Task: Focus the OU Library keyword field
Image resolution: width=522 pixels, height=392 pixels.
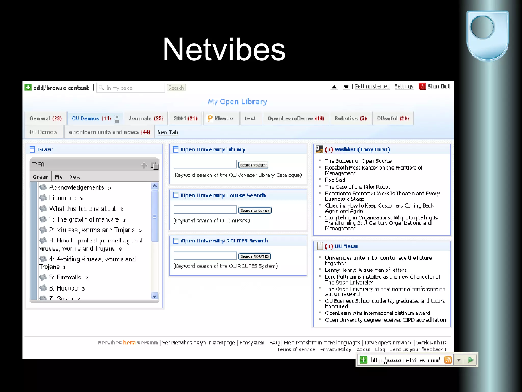Action: click(x=205, y=164)
